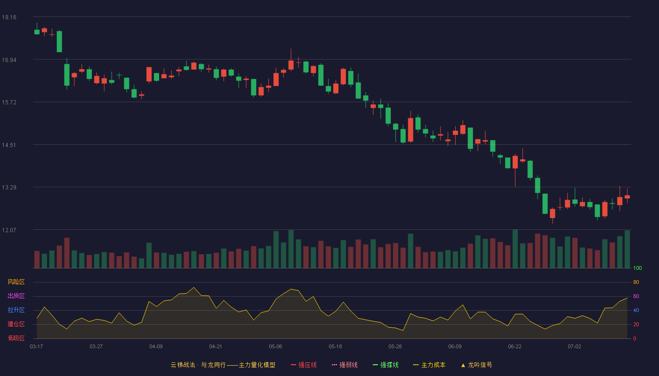This screenshot has height=376, width=659.
Task: Select the 出货区 zone label
Action: [16, 296]
